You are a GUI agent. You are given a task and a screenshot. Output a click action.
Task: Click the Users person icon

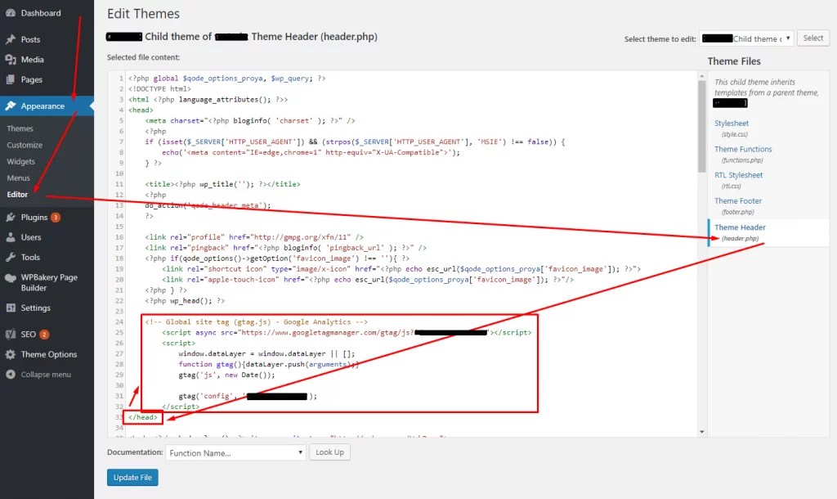pos(10,237)
